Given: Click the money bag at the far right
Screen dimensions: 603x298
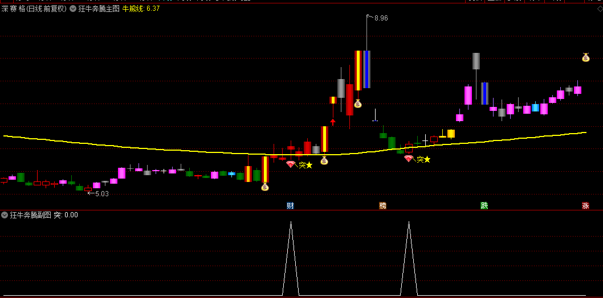Looking at the screenshot, I should click(x=586, y=57).
